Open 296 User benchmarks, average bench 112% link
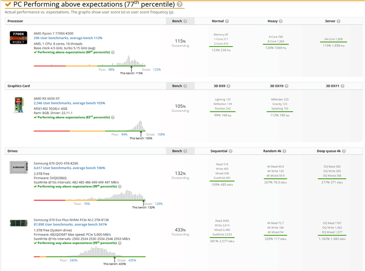 pos(68,38)
